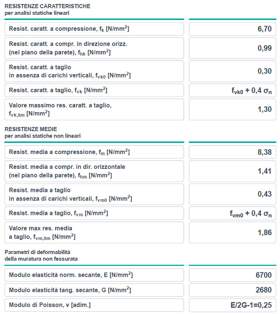This screenshot has width=280, height=314.
Task: Select the fvk,lim value 1,30 field
Action: click(232, 109)
